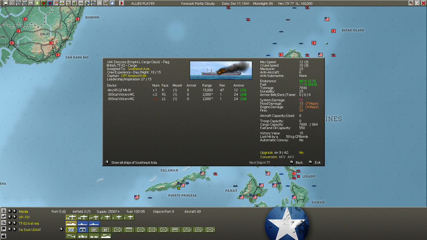427x240 pixels.
Task: Click the blue cloud weather toolbar icon
Action: click(x=112, y=3)
